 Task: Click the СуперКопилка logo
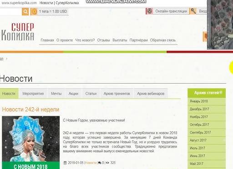click(x=18, y=32)
